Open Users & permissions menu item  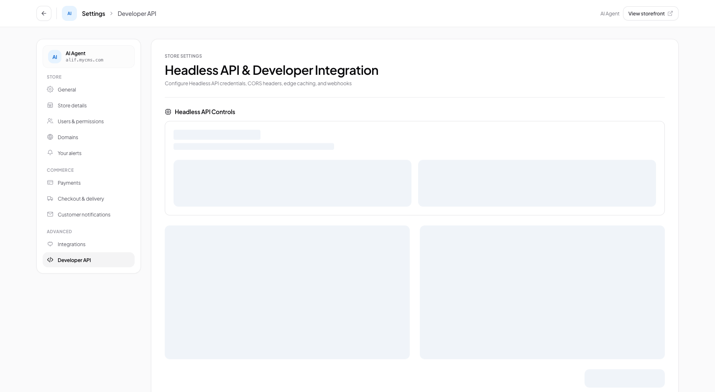89,121
